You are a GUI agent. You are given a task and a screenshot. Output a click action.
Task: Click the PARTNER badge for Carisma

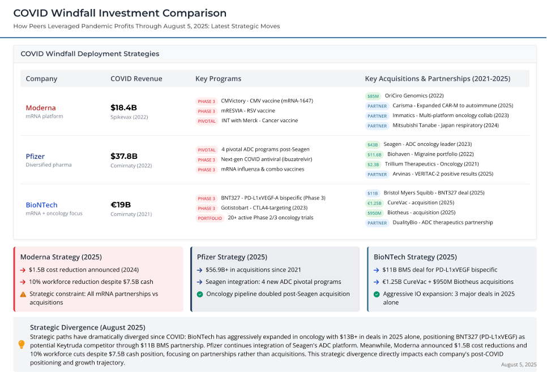tap(377, 106)
